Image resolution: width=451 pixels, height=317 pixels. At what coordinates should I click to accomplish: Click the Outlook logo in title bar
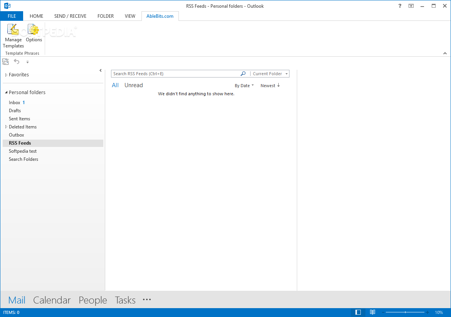(x=7, y=6)
